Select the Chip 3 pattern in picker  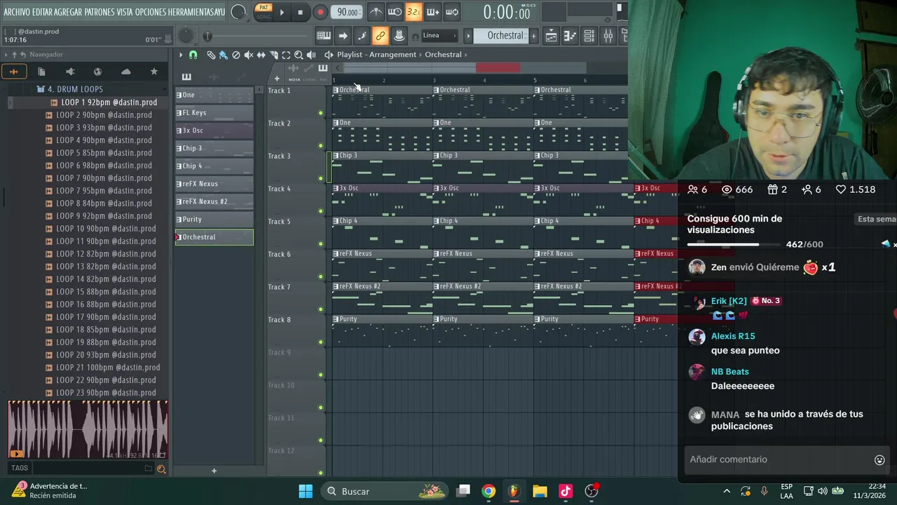214,148
